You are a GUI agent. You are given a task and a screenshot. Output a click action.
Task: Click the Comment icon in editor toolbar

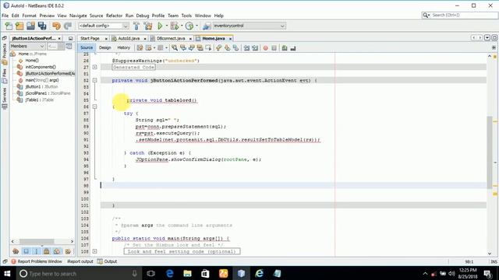tap(285, 48)
